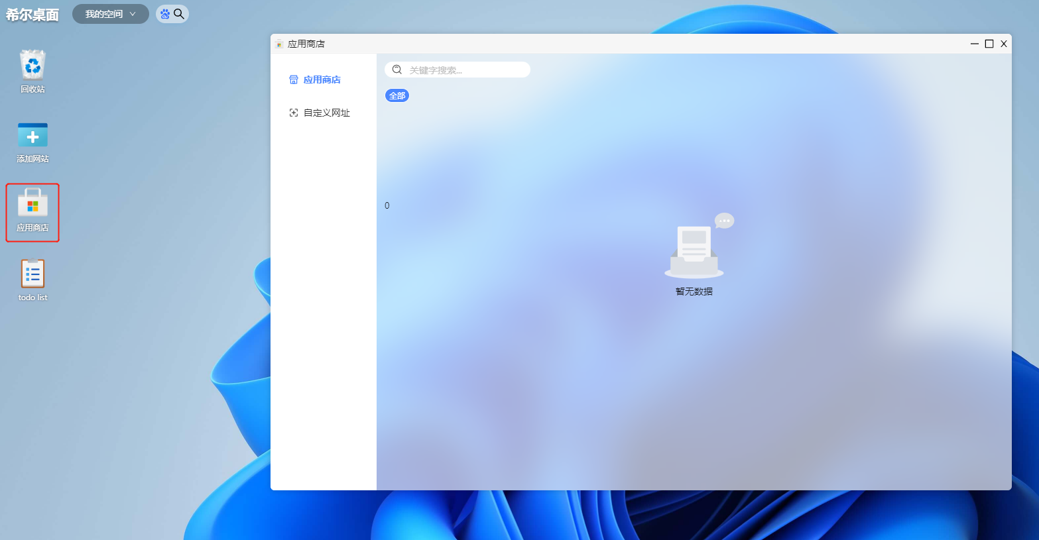The width and height of the screenshot is (1039, 540).
Task: Maximize the 应用商店 window
Action: [989, 44]
